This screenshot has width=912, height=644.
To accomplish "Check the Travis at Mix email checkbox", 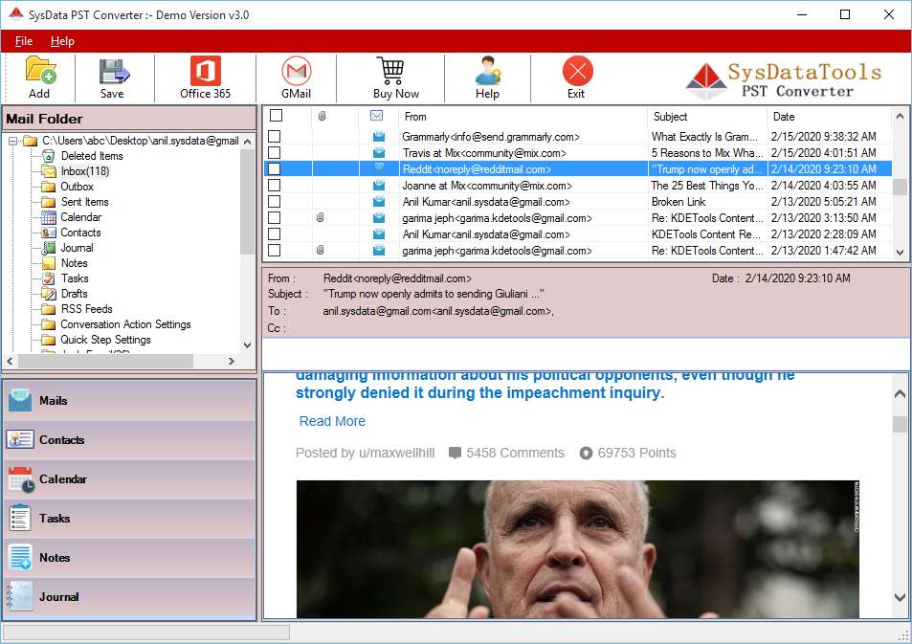I will pos(274,153).
